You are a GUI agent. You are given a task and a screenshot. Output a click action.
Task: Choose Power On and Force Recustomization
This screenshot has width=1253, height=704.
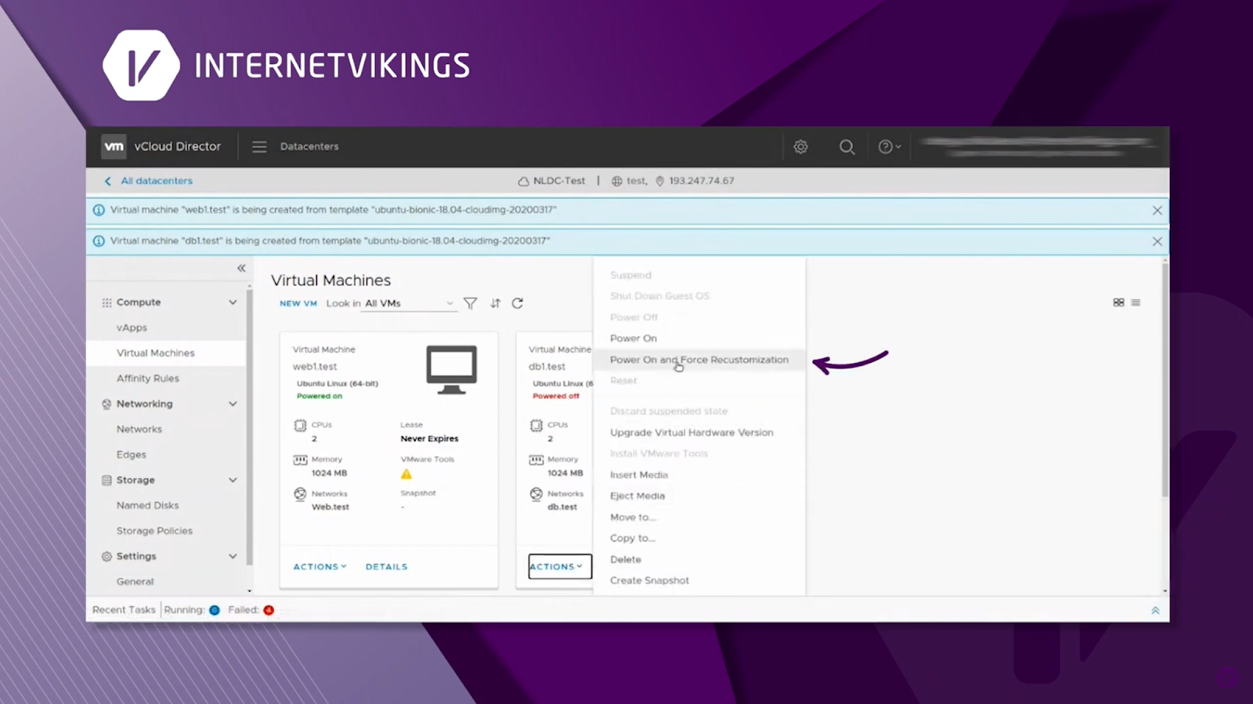pyautogui.click(x=699, y=360)
